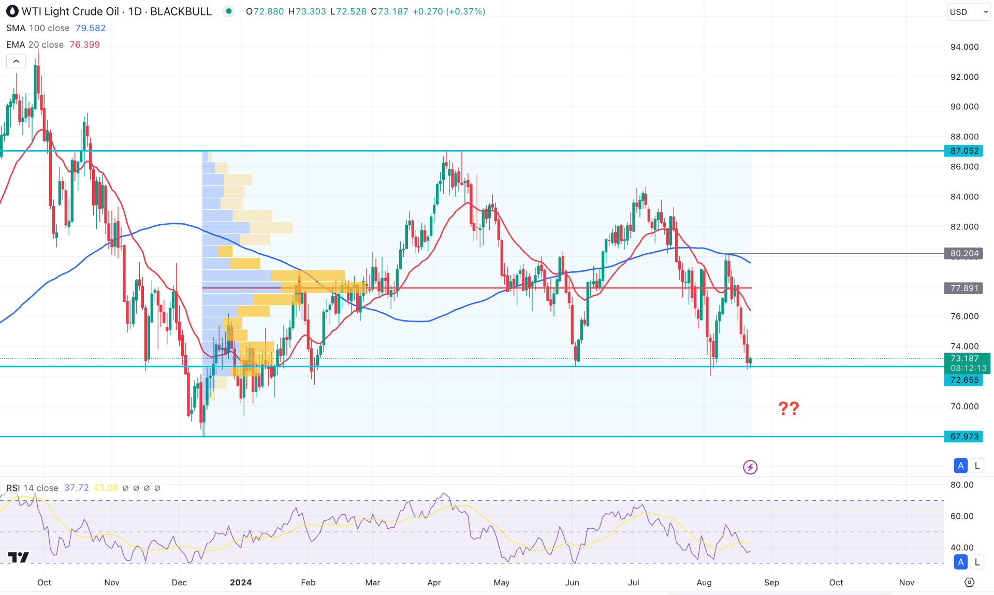Toggle auto scale A on the RSI pane
The image size is (994, 595).
961,562
